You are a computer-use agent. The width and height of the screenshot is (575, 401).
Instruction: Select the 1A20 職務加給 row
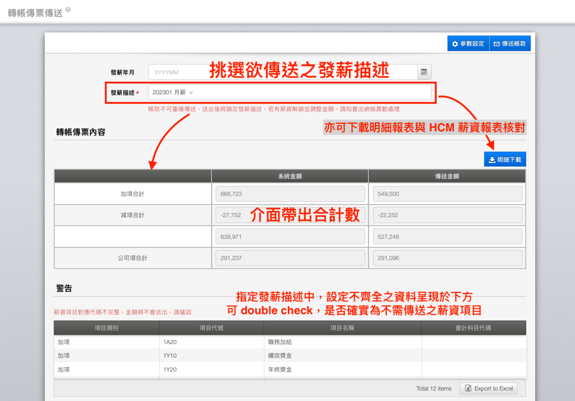290,342
